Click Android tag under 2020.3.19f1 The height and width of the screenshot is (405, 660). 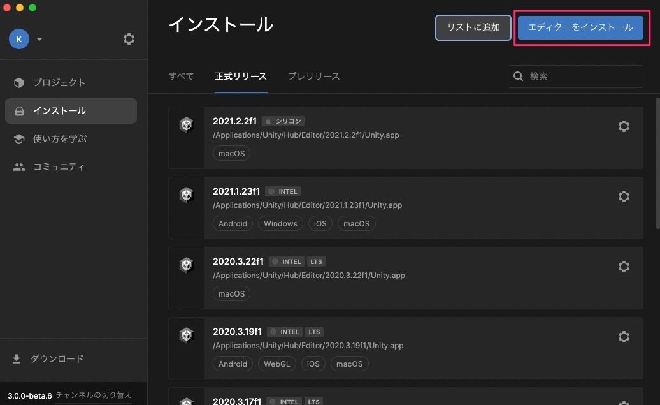click(233, 364)
